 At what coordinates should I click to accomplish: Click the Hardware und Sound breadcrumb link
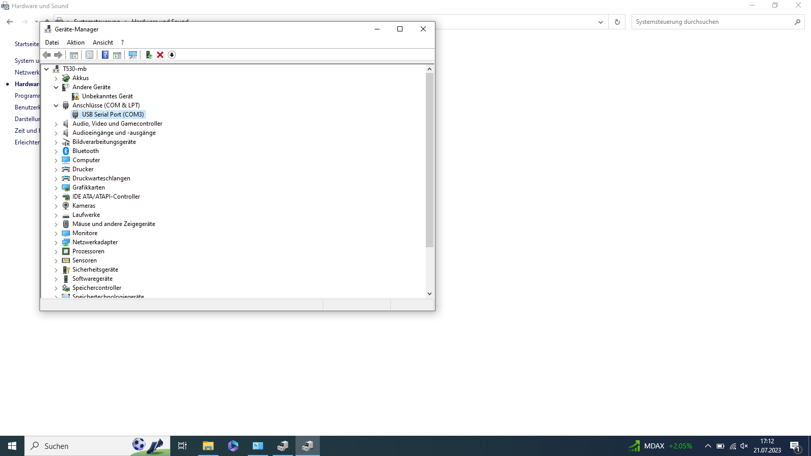[x=160, y=21]
